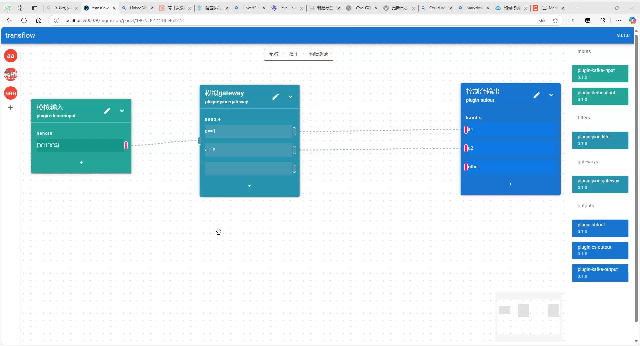Screen dimensions: 640x346
Task: Click the other handle row
Action: [x=511, y=167]
